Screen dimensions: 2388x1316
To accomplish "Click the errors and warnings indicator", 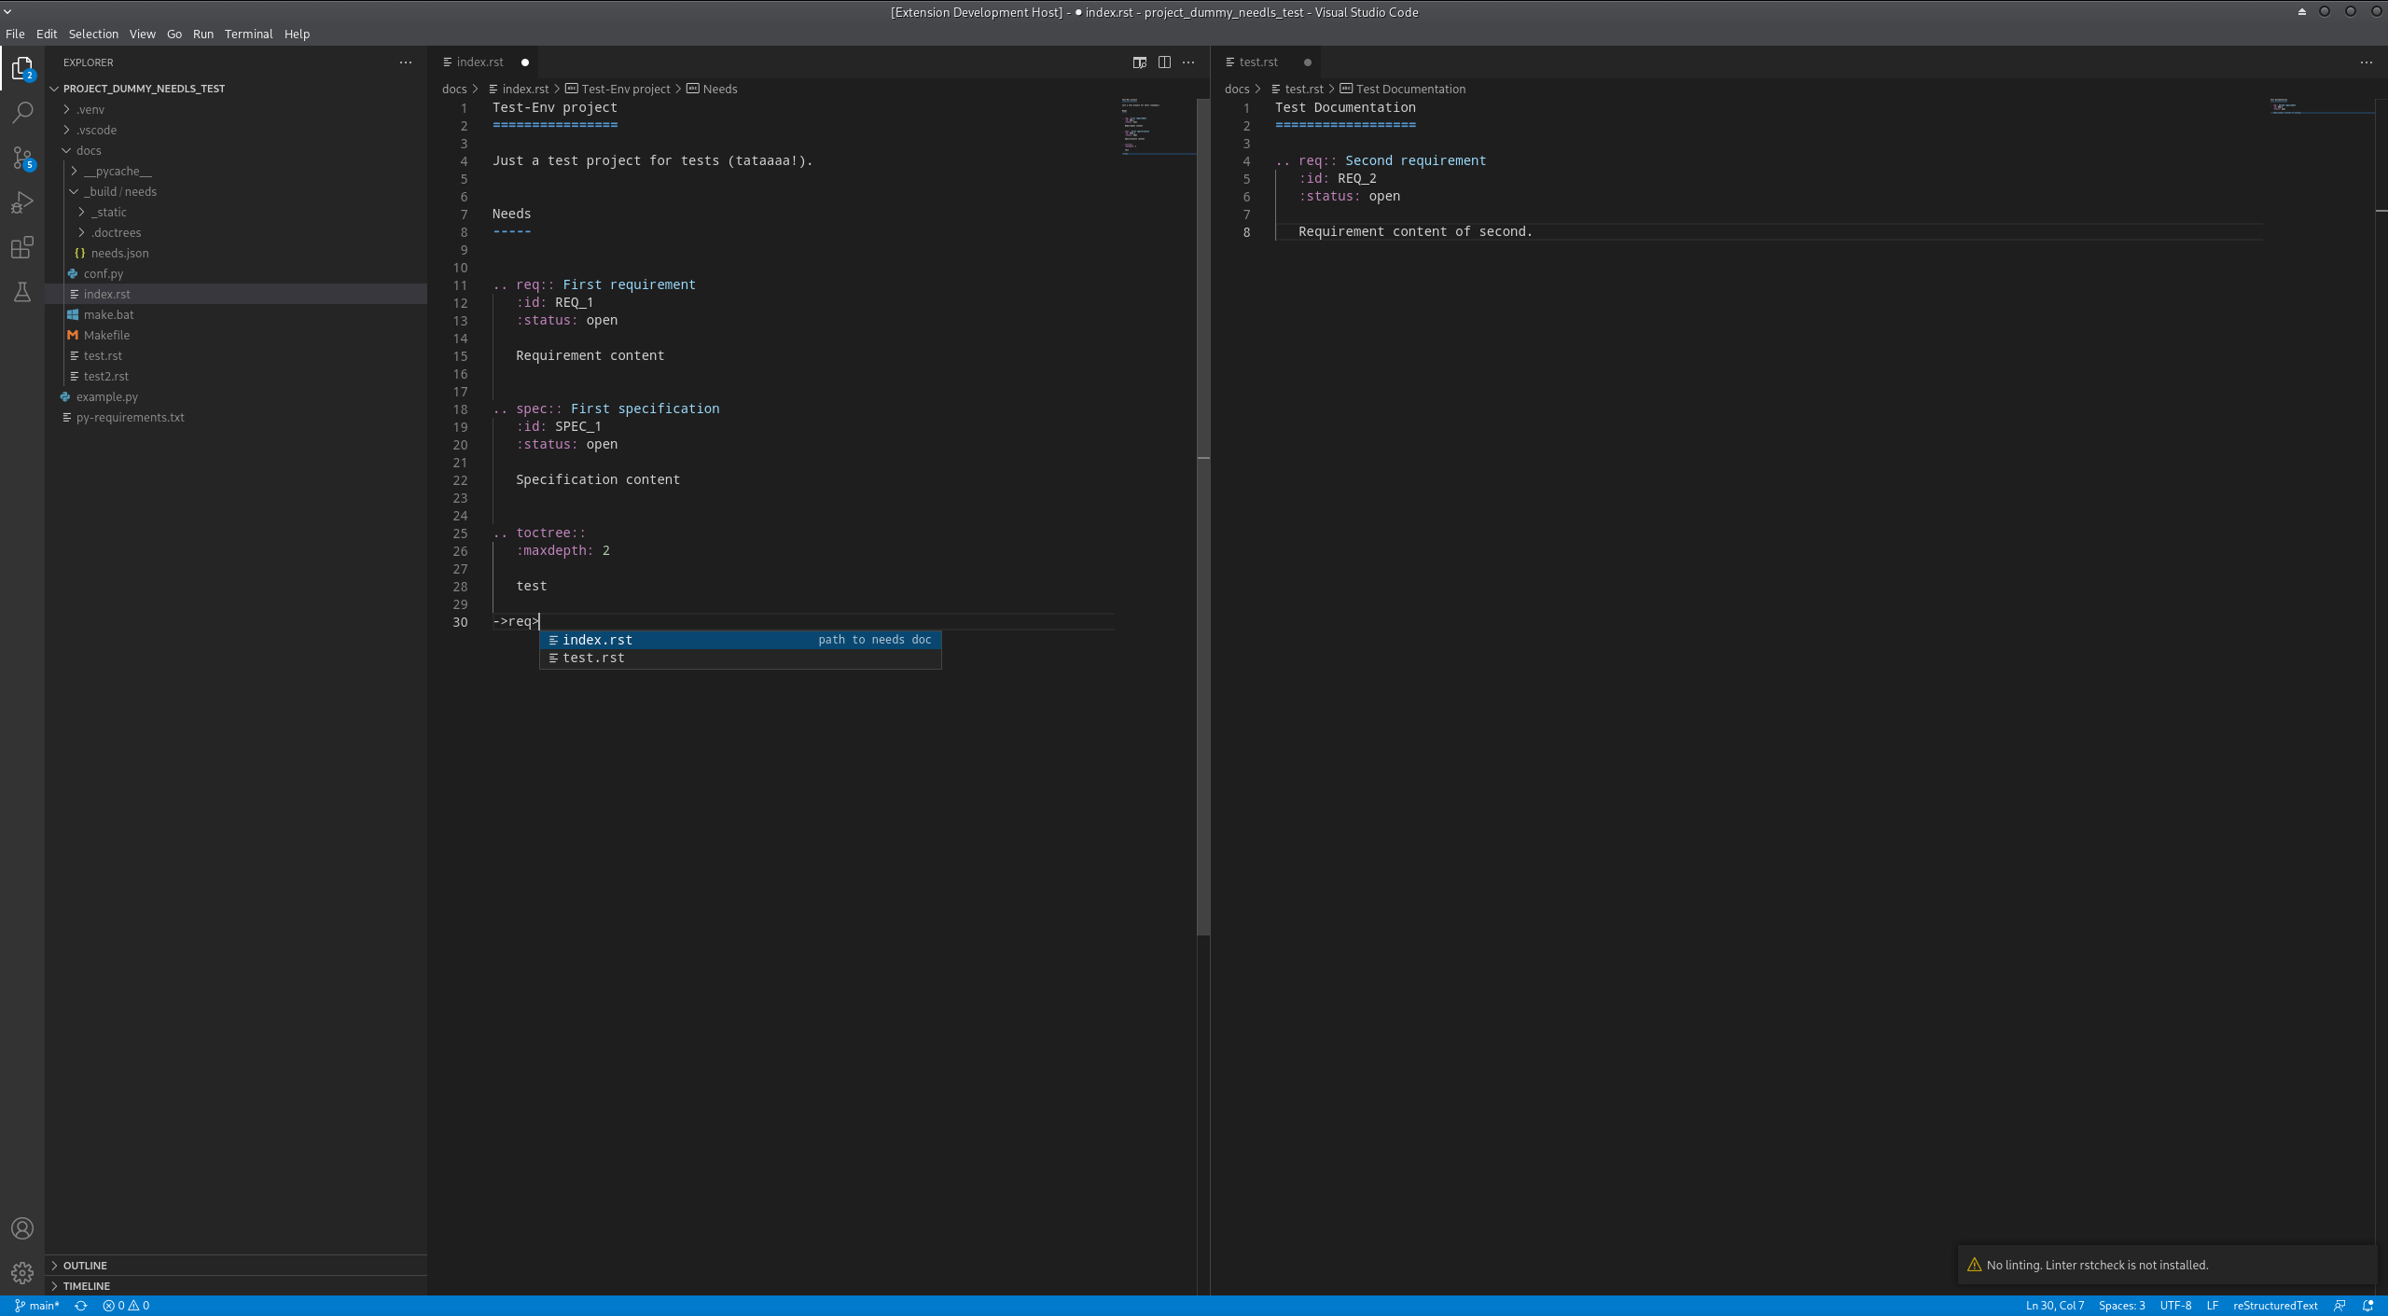I will tap(126, 1305).
